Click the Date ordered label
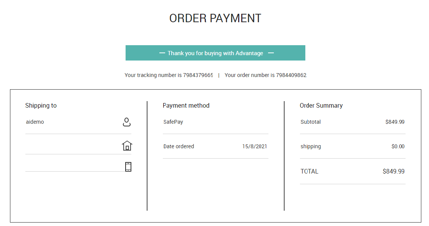Image resolution: width=429 pixels, height=226 pixels. point(179,146)
